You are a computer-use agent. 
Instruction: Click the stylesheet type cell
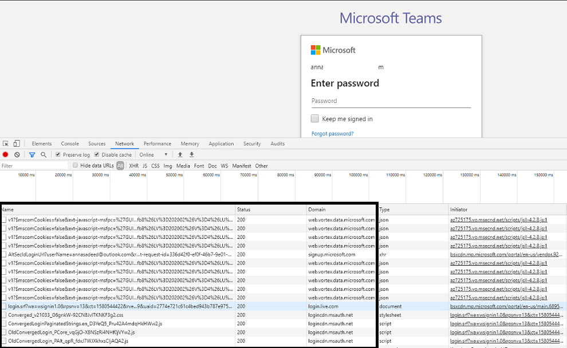390,315
